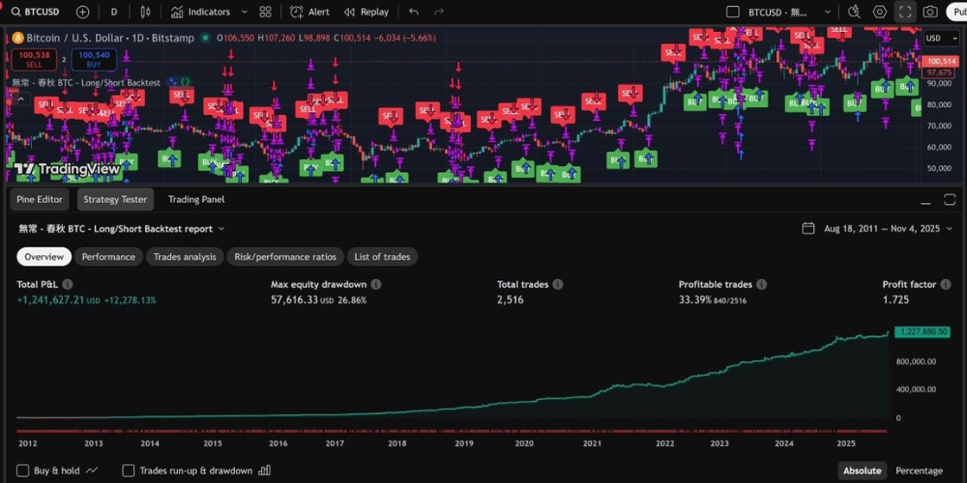Click the red SELL 100,538 button
967x483 pixels.
[33, 59]
